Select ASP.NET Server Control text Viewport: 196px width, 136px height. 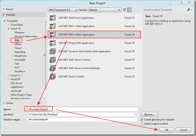tap(71, 76)
